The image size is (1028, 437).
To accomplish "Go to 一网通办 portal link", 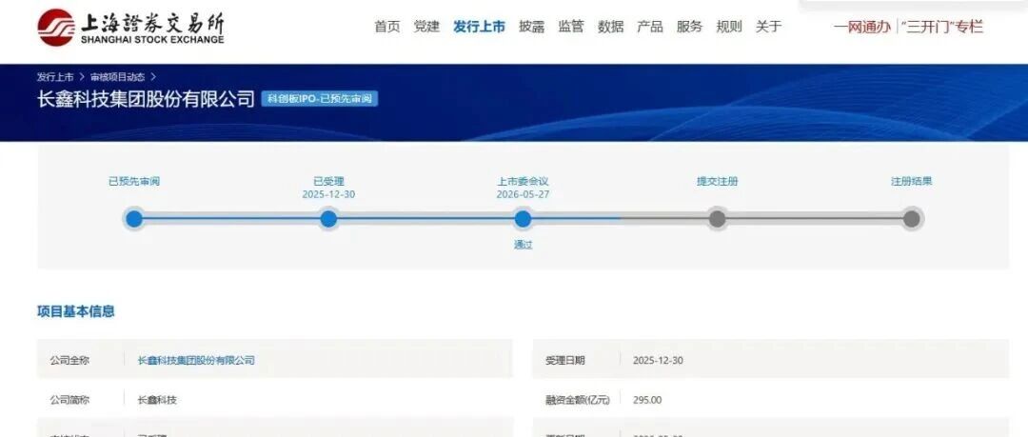I will pyautogui.click(x=862, y=27).
